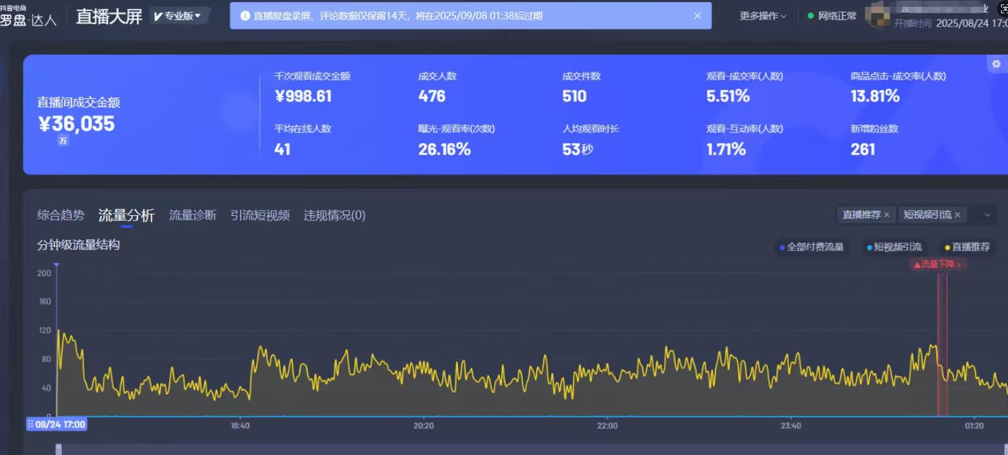This screenshot has height=455, width=1008.
Task: Toggle the 全部付费流量 legend series
Action: tap(812, 247)
